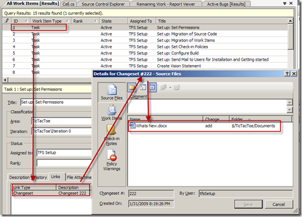Click the By User field showing tfsSetup
This screenshot has width=302, height=217.
tap(245, 194)
